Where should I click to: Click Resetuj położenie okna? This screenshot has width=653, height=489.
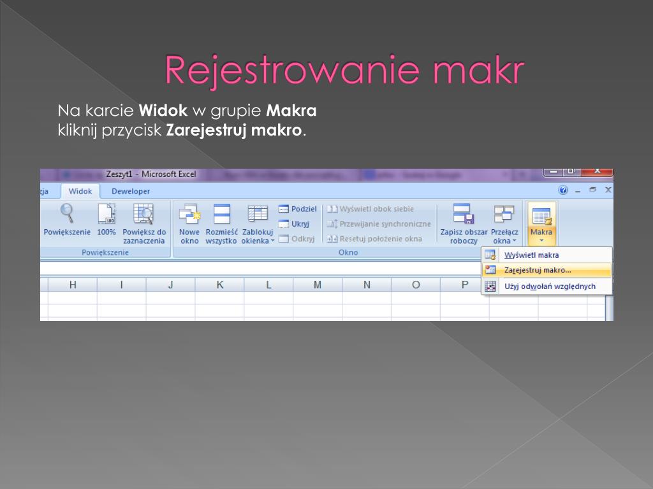tap(374, 239)
